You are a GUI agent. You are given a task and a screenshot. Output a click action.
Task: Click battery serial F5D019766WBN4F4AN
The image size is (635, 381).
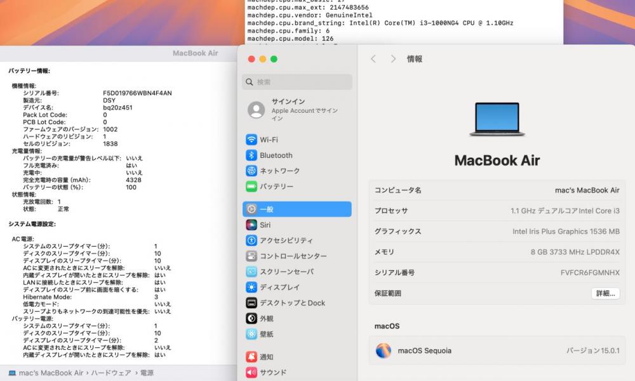coord(137,93)
